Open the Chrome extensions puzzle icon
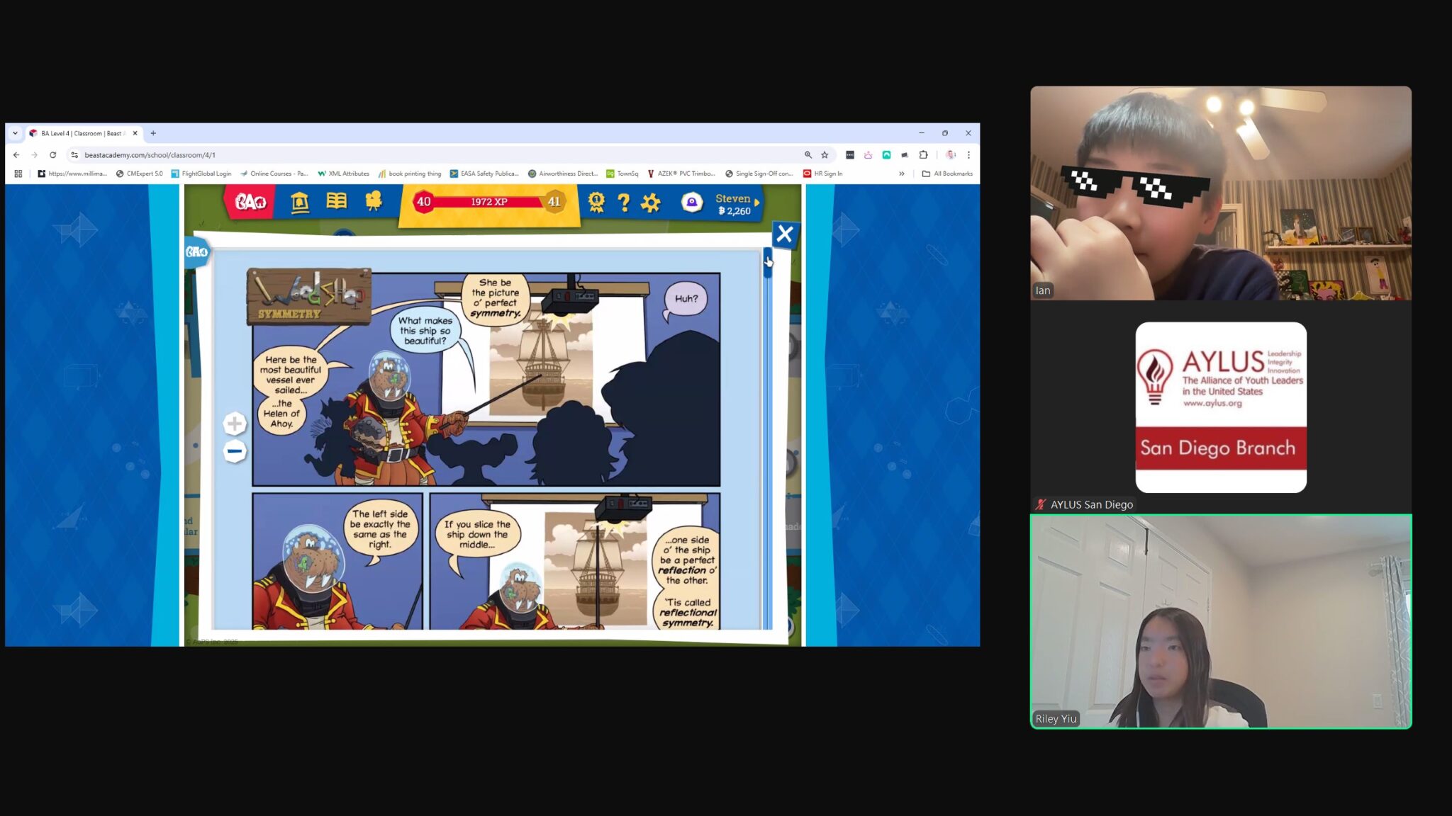This screenshot has width=1452, height=816. (x=923, y=154)
